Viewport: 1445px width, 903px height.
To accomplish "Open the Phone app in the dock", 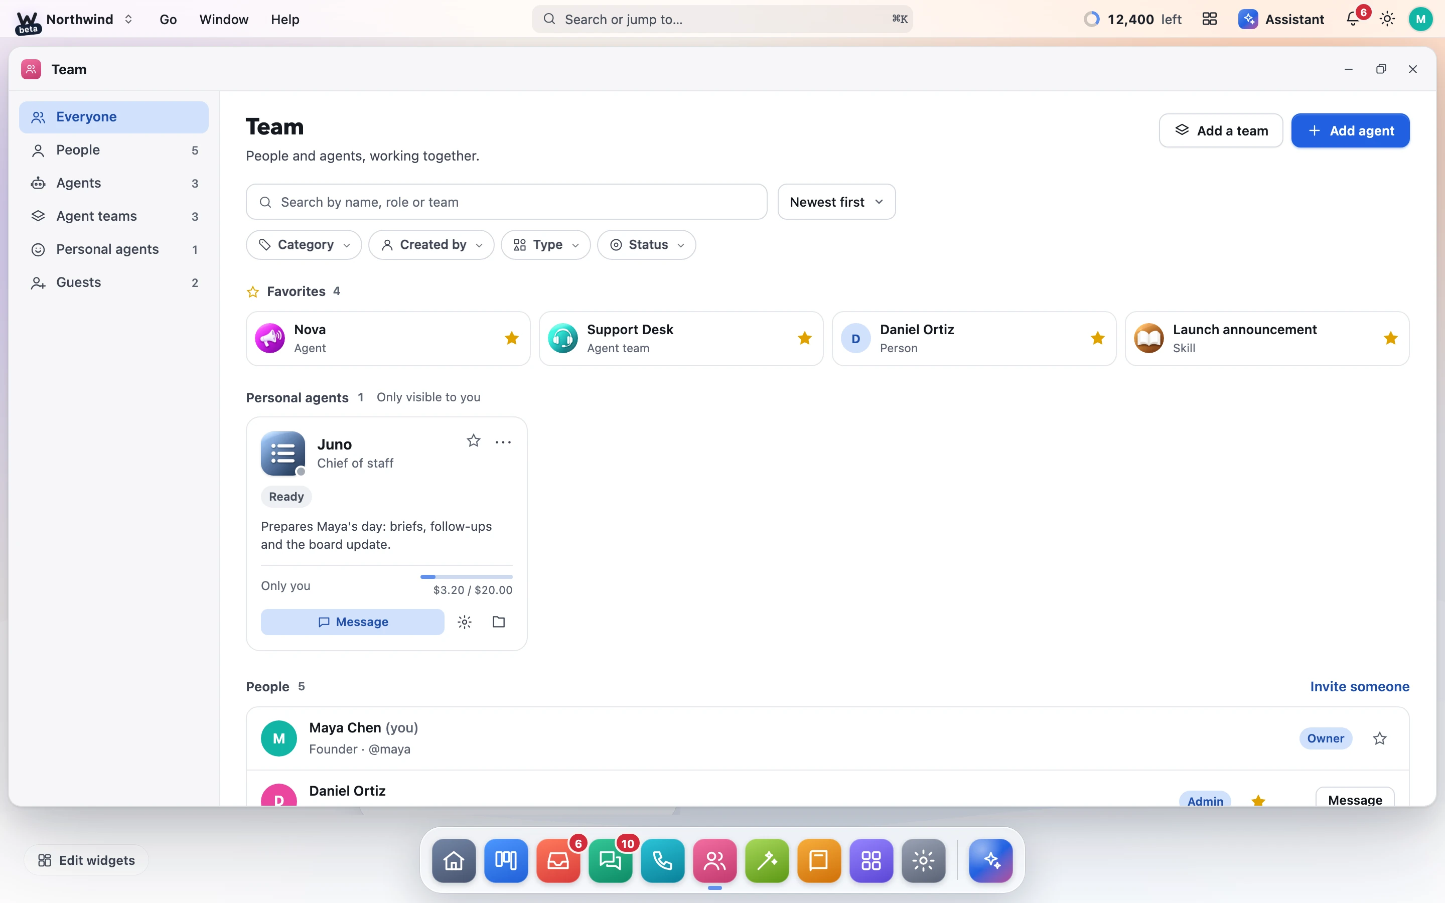I will 663,860.
